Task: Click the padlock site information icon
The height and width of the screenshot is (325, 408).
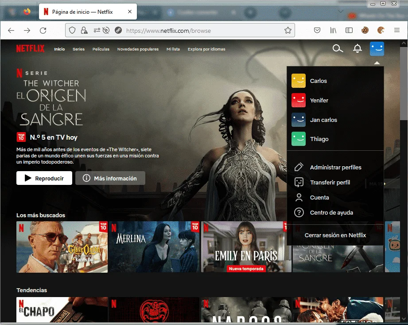Action: coord(84,31)
